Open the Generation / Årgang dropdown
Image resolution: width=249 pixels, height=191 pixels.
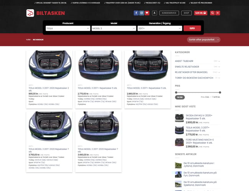click(x=159, y=28)
